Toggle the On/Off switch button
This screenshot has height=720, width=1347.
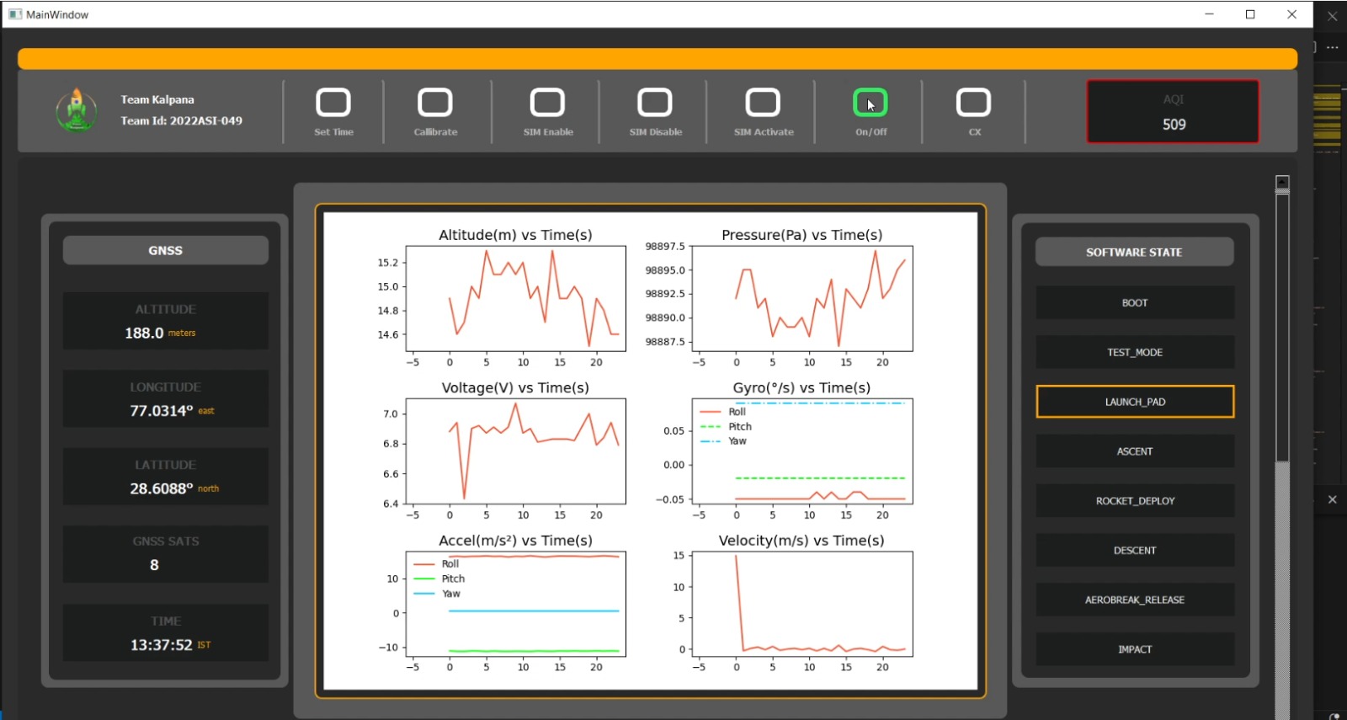pos(870,103)
